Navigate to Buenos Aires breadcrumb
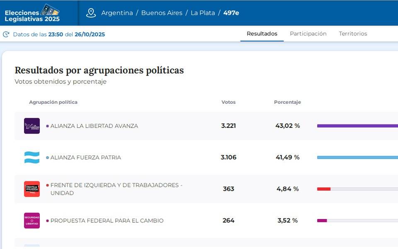398x249 pixels. pyautogui.click(x=162, y=13)
